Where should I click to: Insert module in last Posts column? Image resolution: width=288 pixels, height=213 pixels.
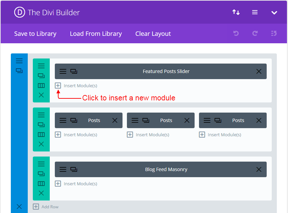220,135
